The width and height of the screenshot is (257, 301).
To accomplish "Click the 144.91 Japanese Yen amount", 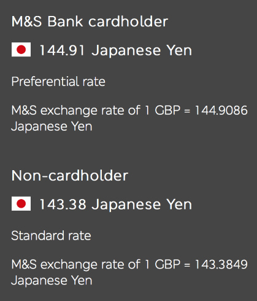I will coord(116,50).
